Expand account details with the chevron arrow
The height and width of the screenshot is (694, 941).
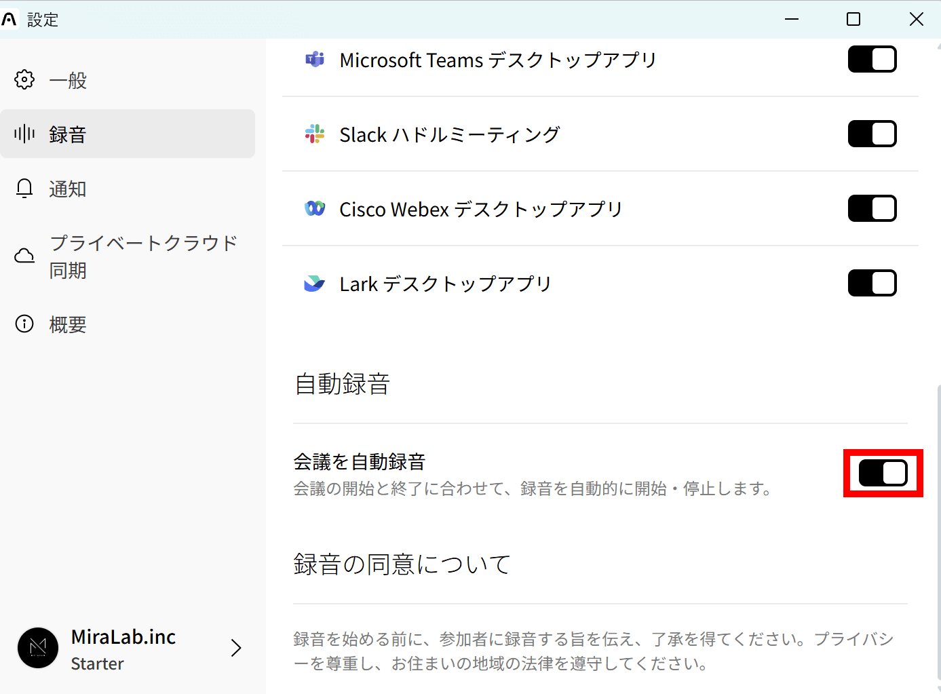(x=235, y=648)
